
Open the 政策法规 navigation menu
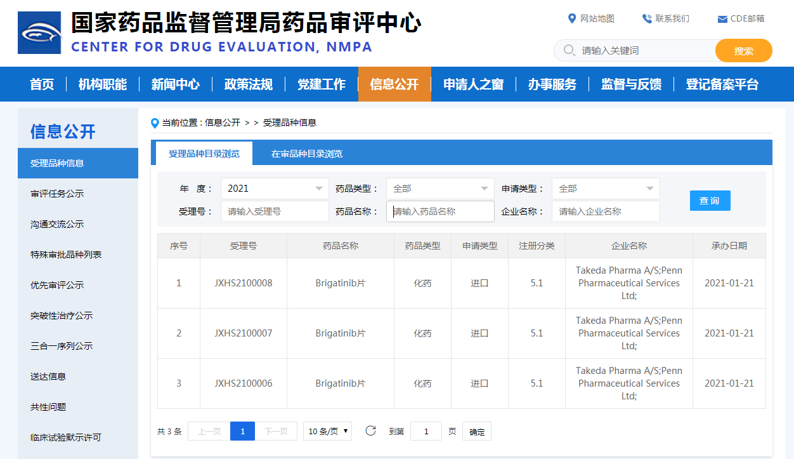[248, 84]
